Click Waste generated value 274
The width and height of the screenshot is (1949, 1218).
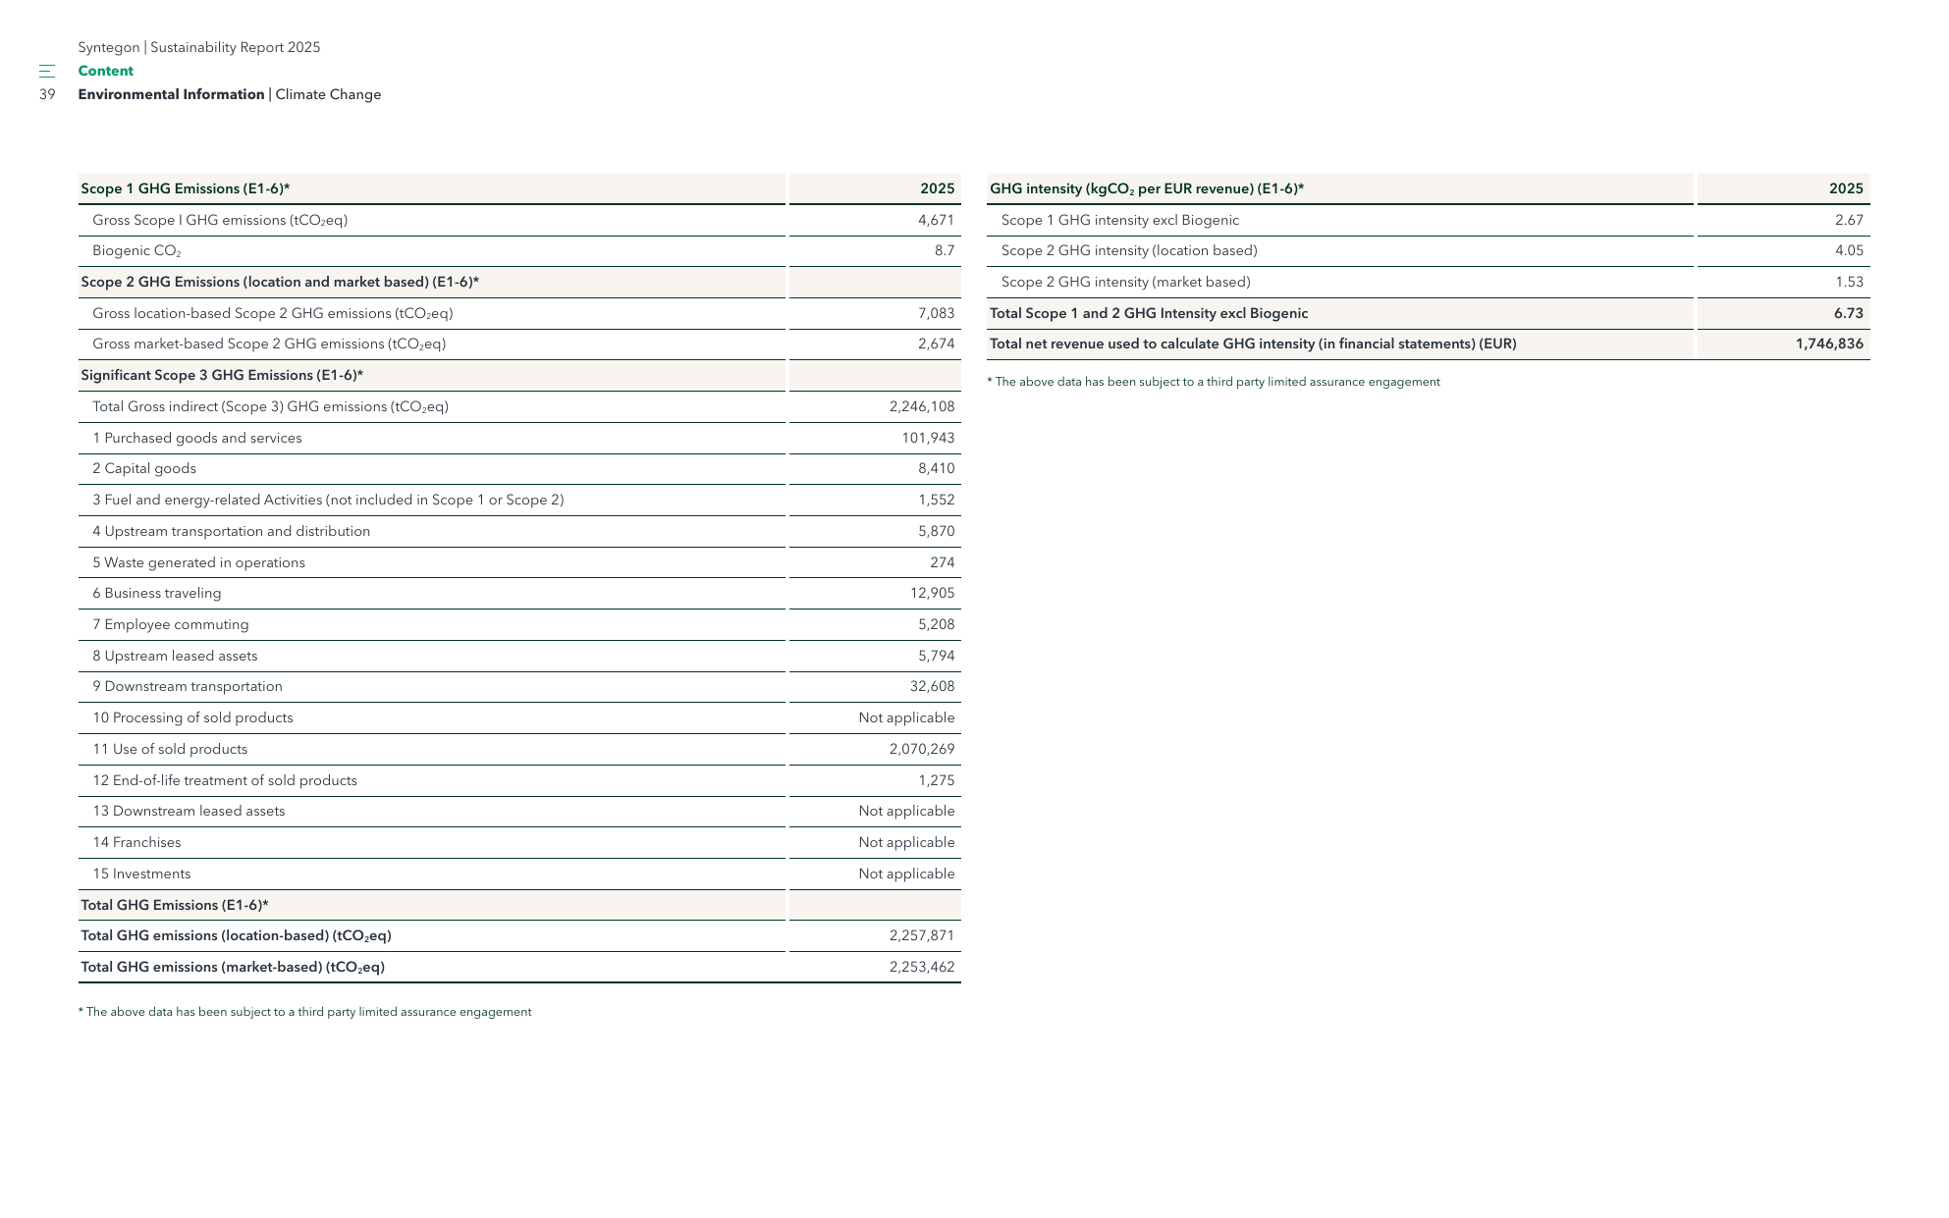tap(943, 562)
